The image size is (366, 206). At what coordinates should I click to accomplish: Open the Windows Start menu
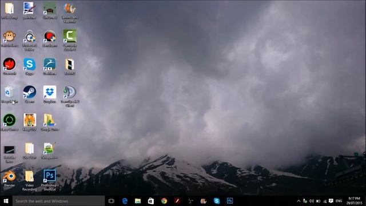pyautogui.click(x=6, y=201)
